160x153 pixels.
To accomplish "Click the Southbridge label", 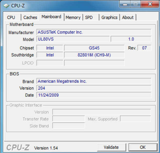I will tap(23, 55).
